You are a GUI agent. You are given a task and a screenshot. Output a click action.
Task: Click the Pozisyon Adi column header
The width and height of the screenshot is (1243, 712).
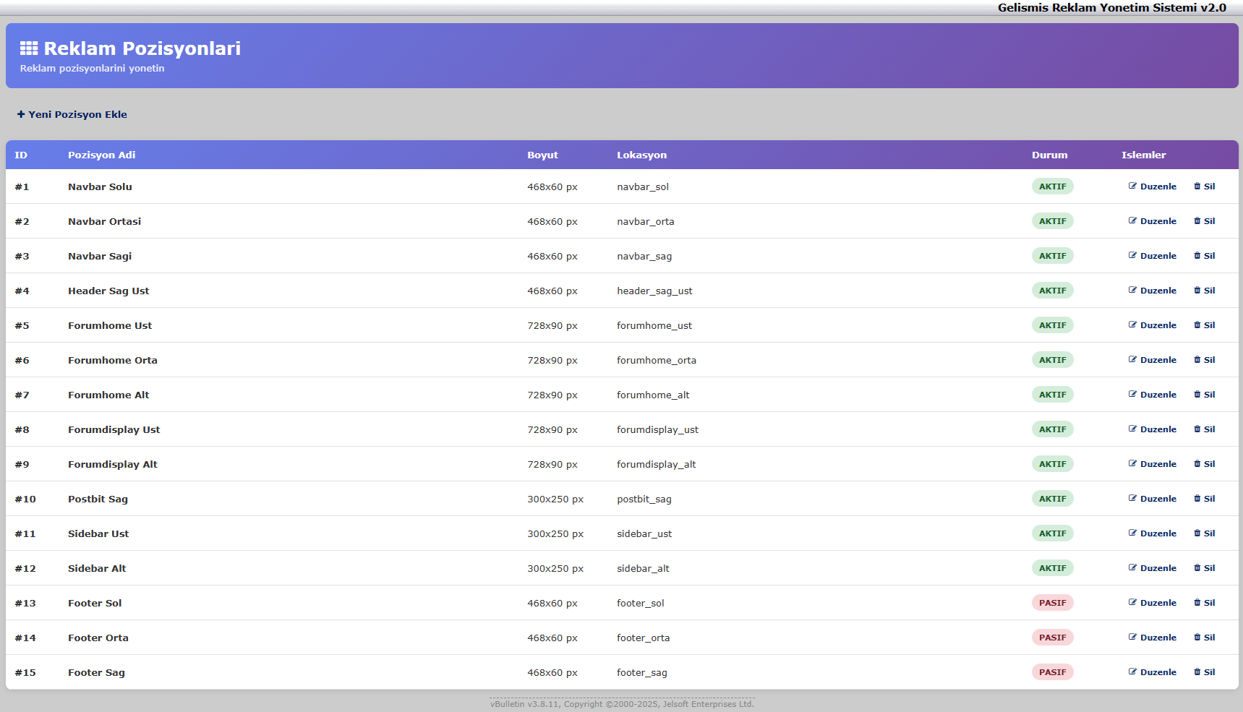pyautogui.click(x=101, y=155)
